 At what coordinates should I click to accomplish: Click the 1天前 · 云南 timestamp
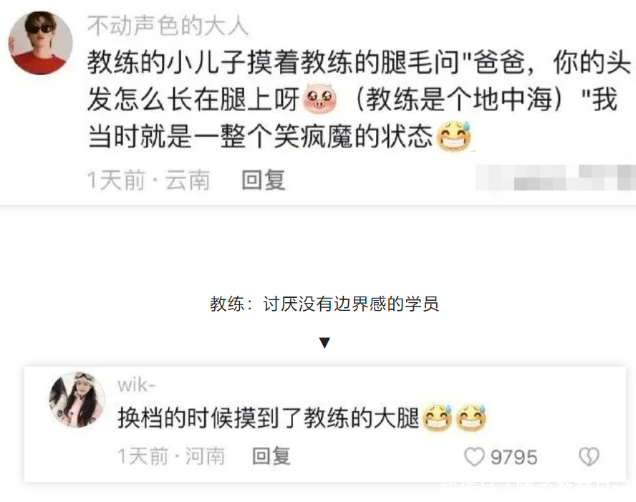(x=148, y=180)
